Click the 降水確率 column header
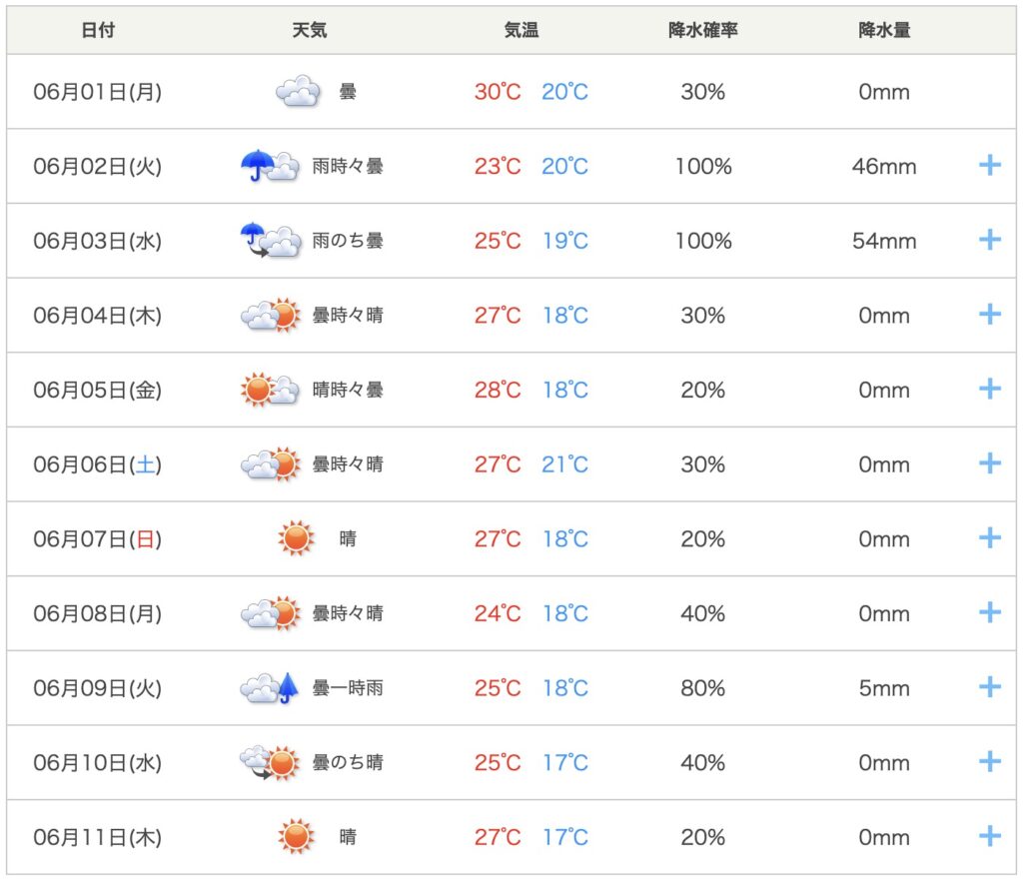This screenshot has width=1023, height=883. 702,30
